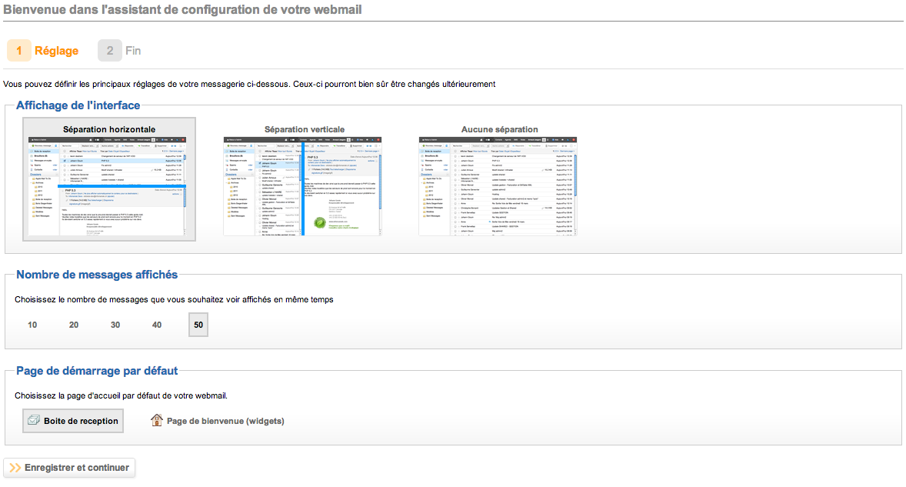906x487 pixels.
Task: Choose 40 messages displayed at once
Action: [x=156, y=325]
